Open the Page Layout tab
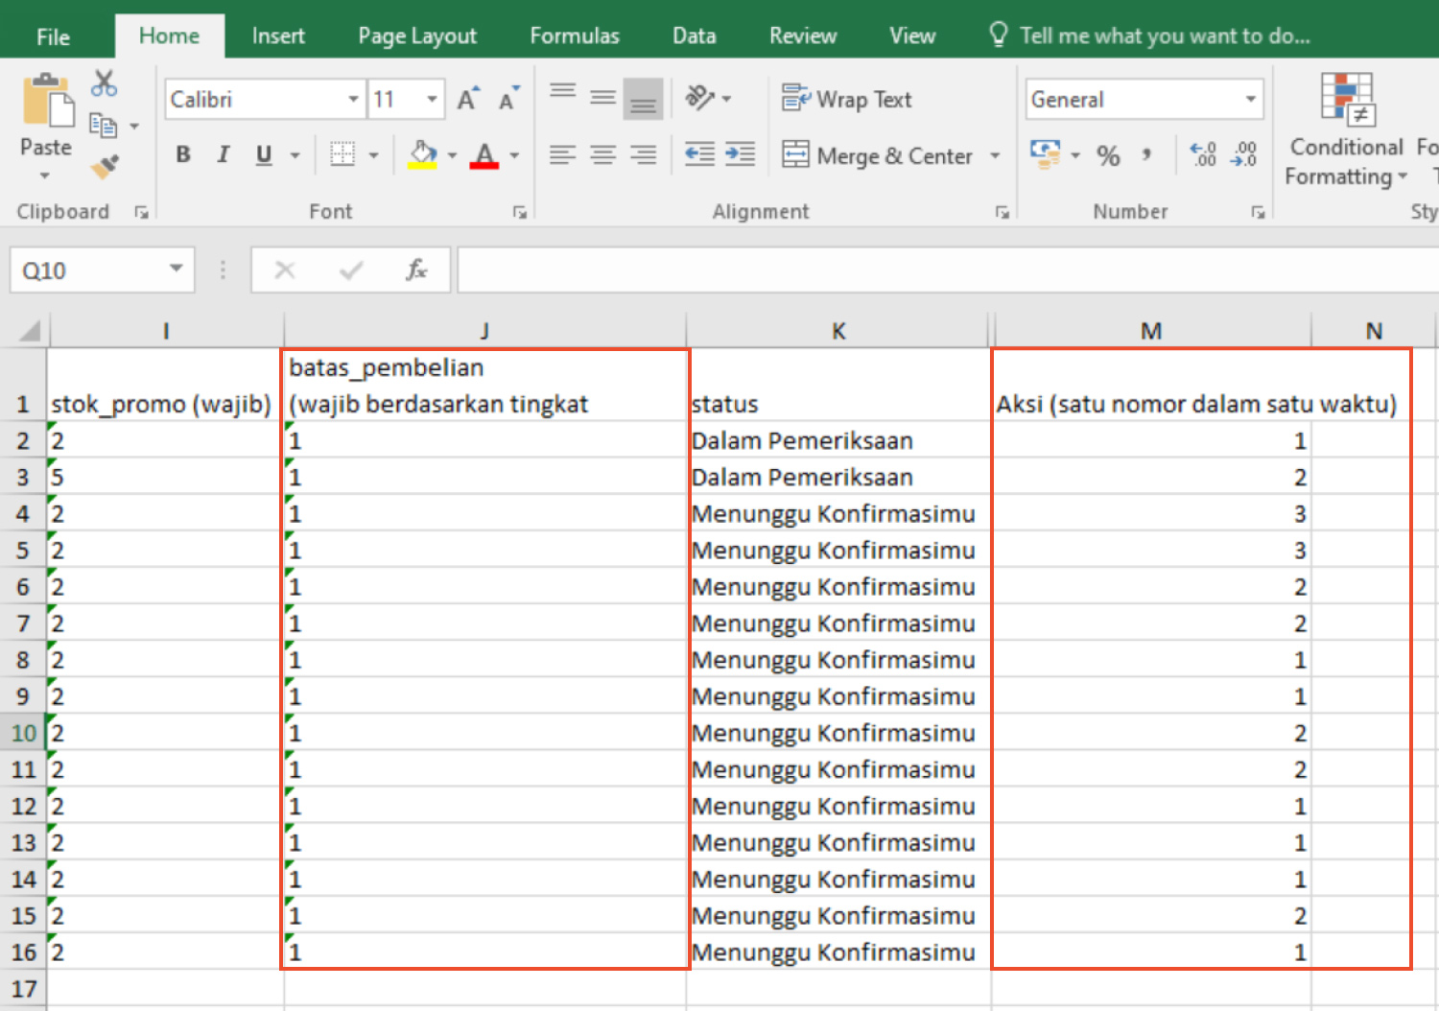The width and height of the screenshot is (1439, 1011). tap(416, 36)
